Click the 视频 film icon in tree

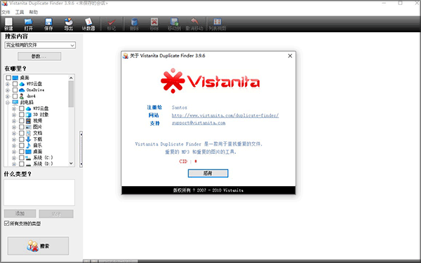click(x=29, y=121)
